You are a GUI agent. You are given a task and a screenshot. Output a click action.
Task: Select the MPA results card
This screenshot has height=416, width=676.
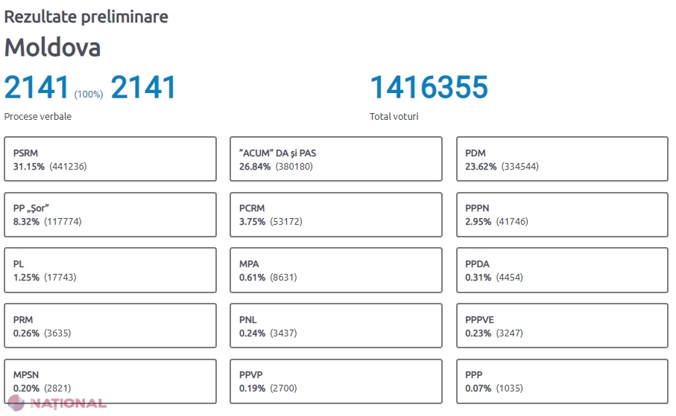(x=336, y=270)
